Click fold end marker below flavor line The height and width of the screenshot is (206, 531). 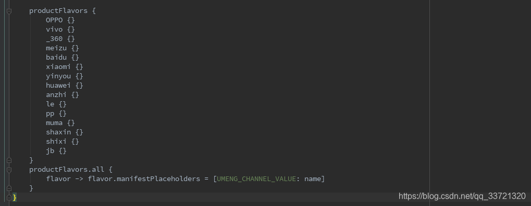click(x=9, y=188)
